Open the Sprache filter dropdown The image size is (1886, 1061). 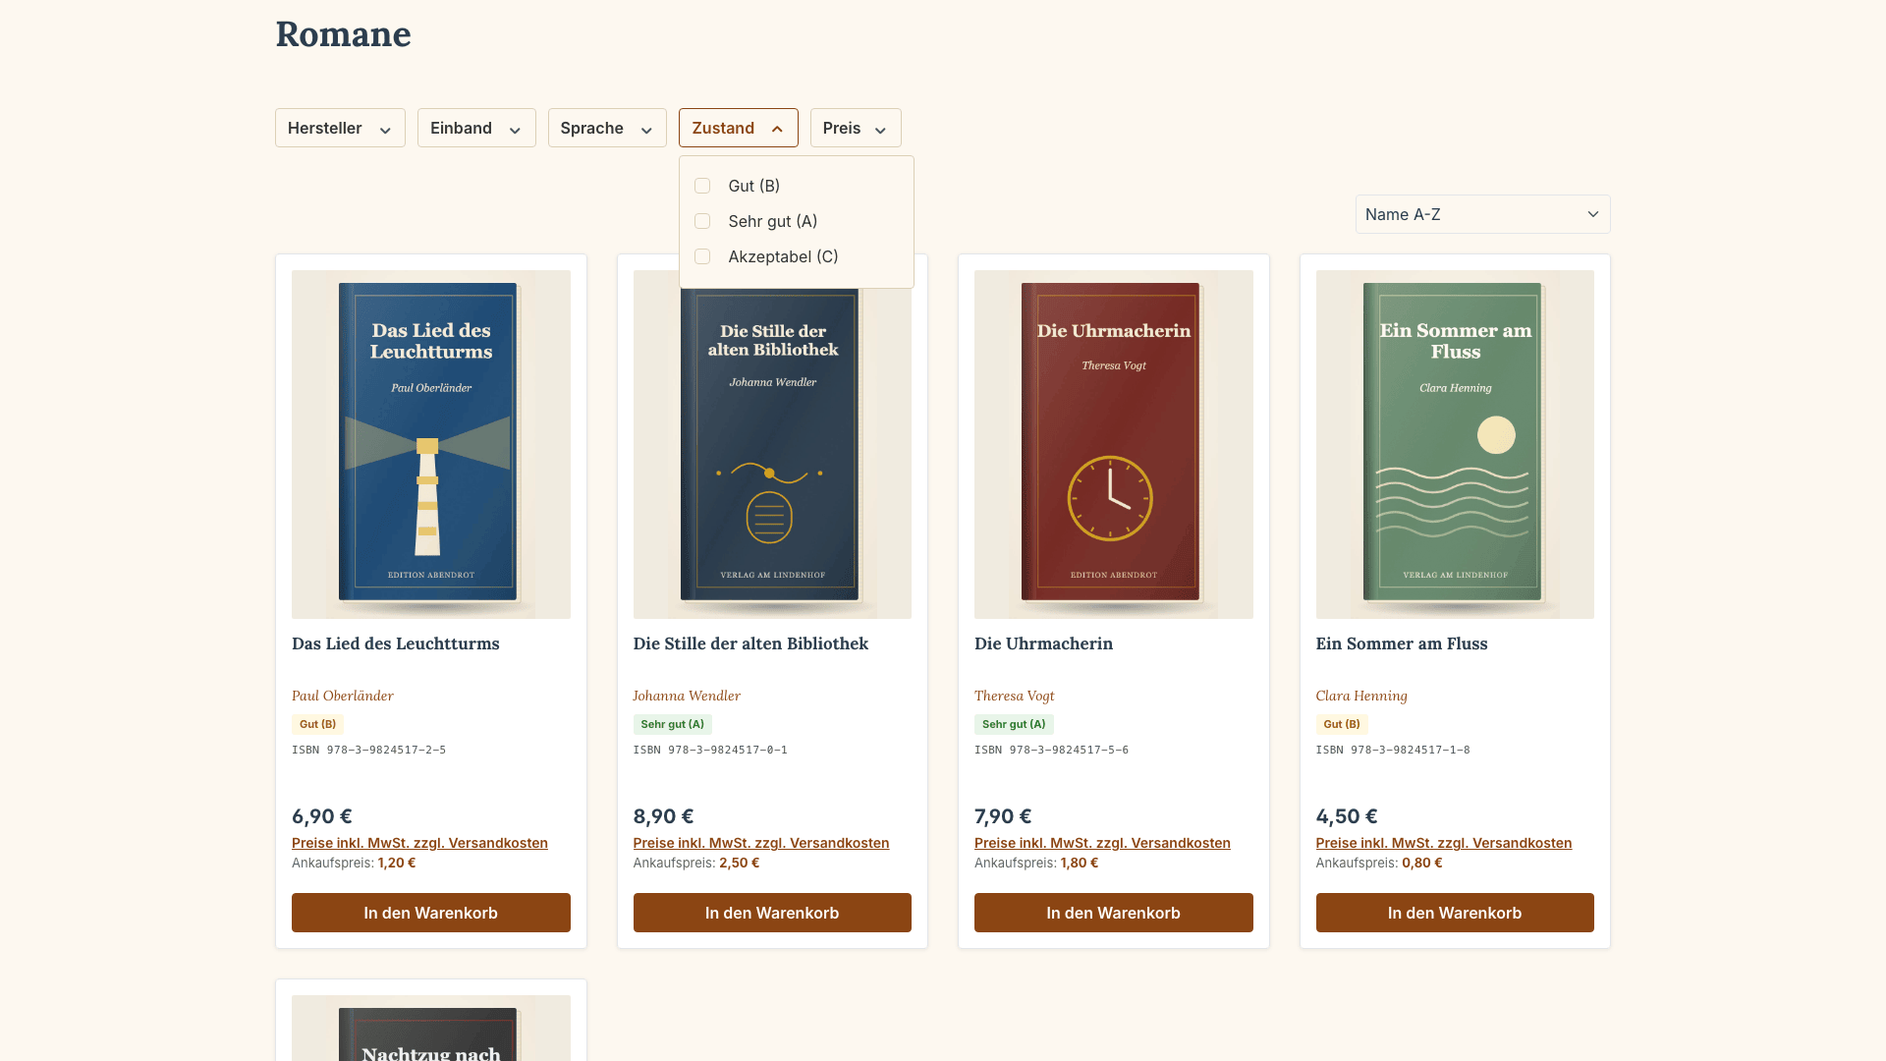607,128
